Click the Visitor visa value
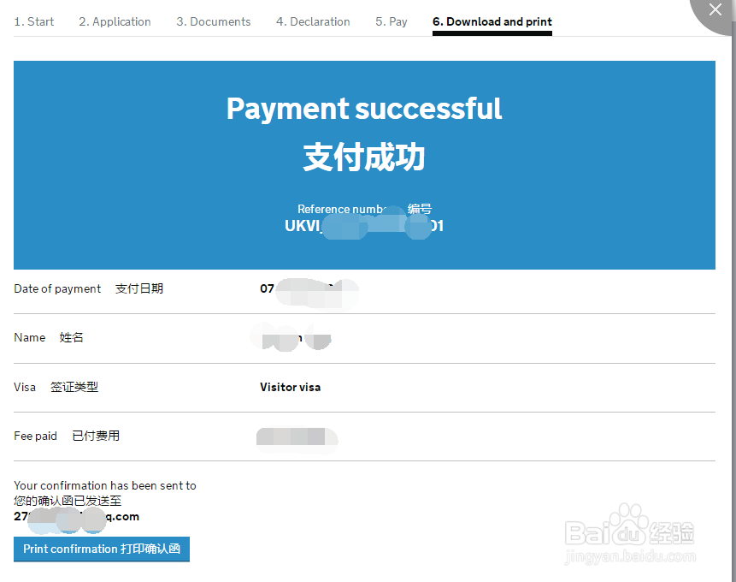The height and width of the screenshot is (582, 736). (290, 387)
